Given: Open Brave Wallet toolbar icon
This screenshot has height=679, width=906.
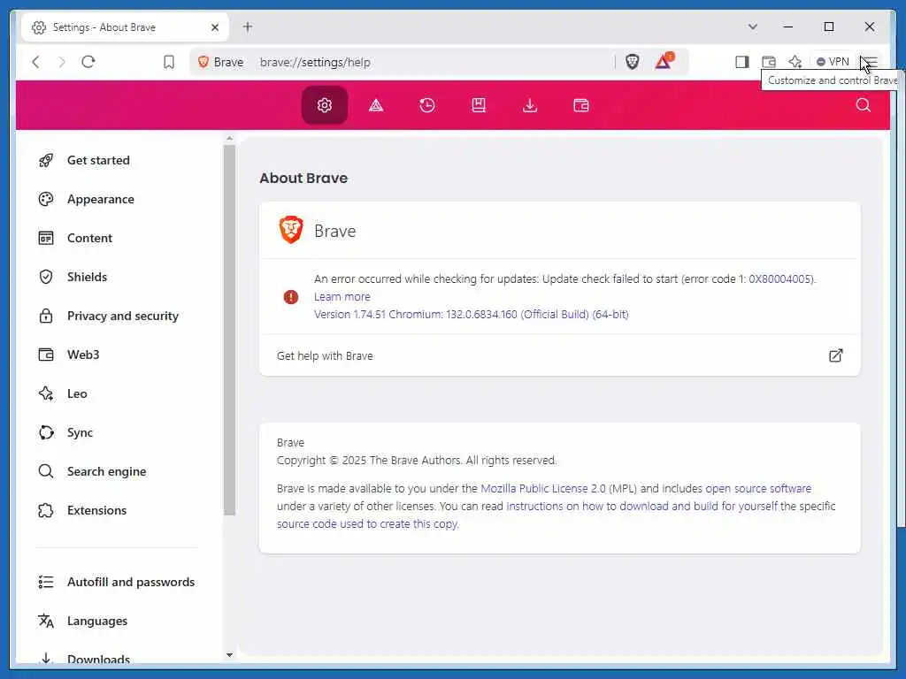Looking at the screenshot, I should point(769,62).
